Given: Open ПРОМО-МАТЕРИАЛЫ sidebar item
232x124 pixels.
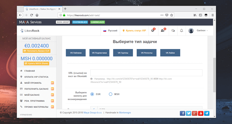Looking at the screenshot, I should pyautogui.click(x=37, y=107).
